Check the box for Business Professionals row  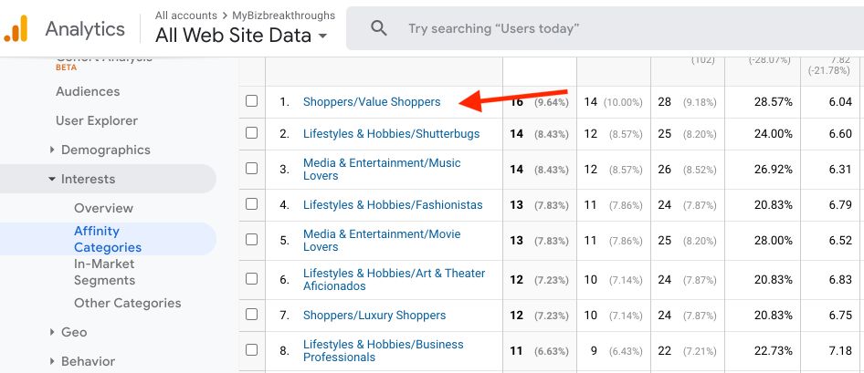click(251, 350)
